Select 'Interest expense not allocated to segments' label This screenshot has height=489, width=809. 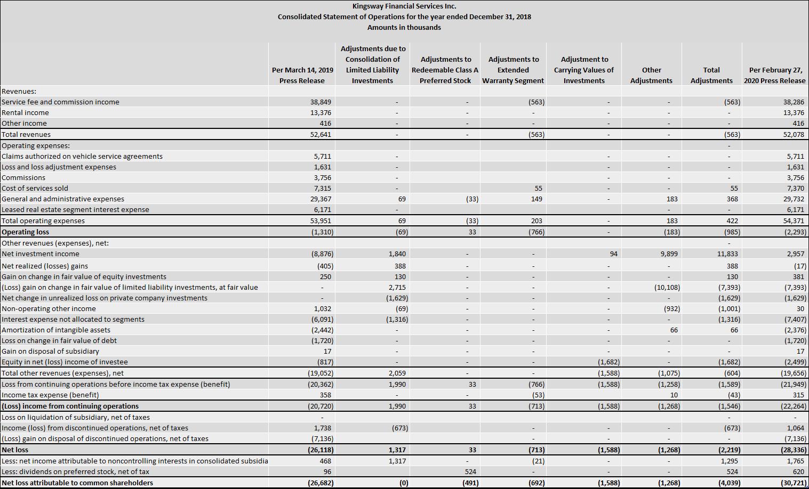coord(73,319)
